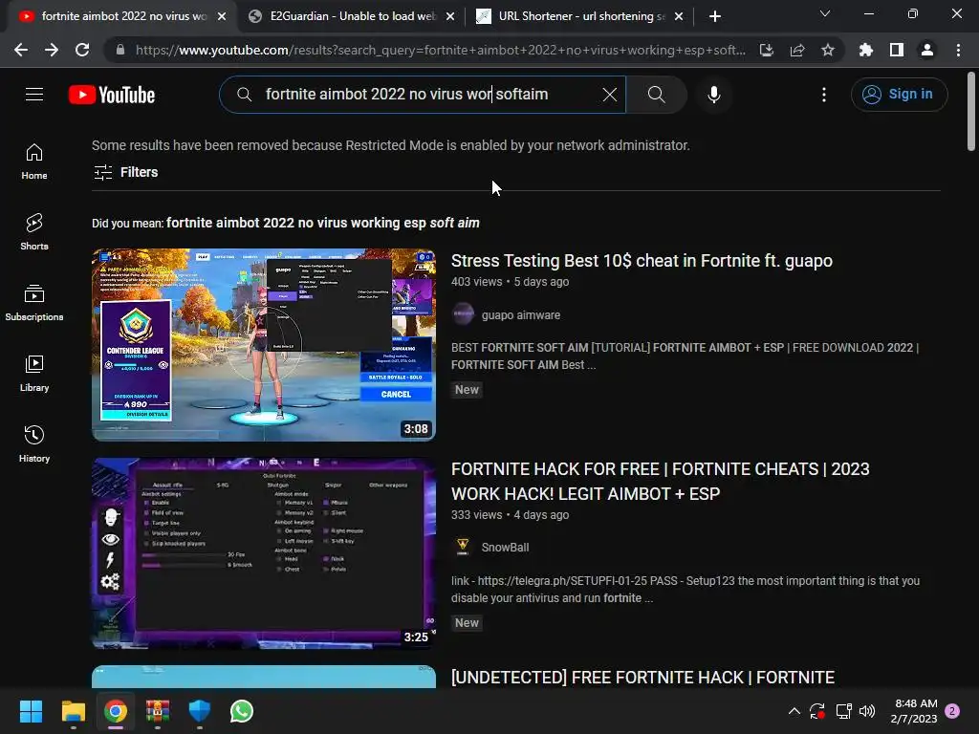The height and width of the screenshot is (734, 979).
Task: Open Windows Security shield on taskbar
Action: point(199,711)
